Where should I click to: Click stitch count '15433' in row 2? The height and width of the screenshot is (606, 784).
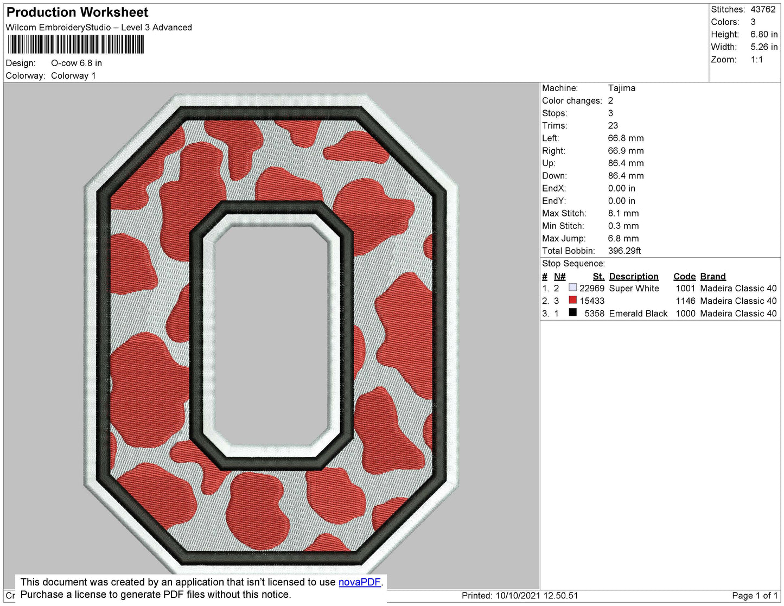point(592,301)
